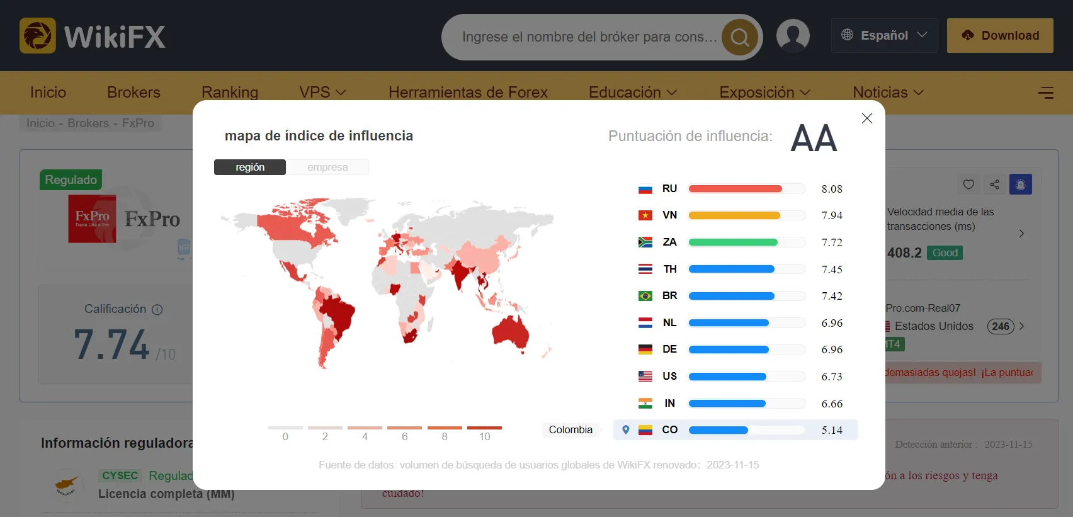Expand the transaction speed arrow
The height and width of the screenshot is (517, 1073).
[x=1021, y=234]
